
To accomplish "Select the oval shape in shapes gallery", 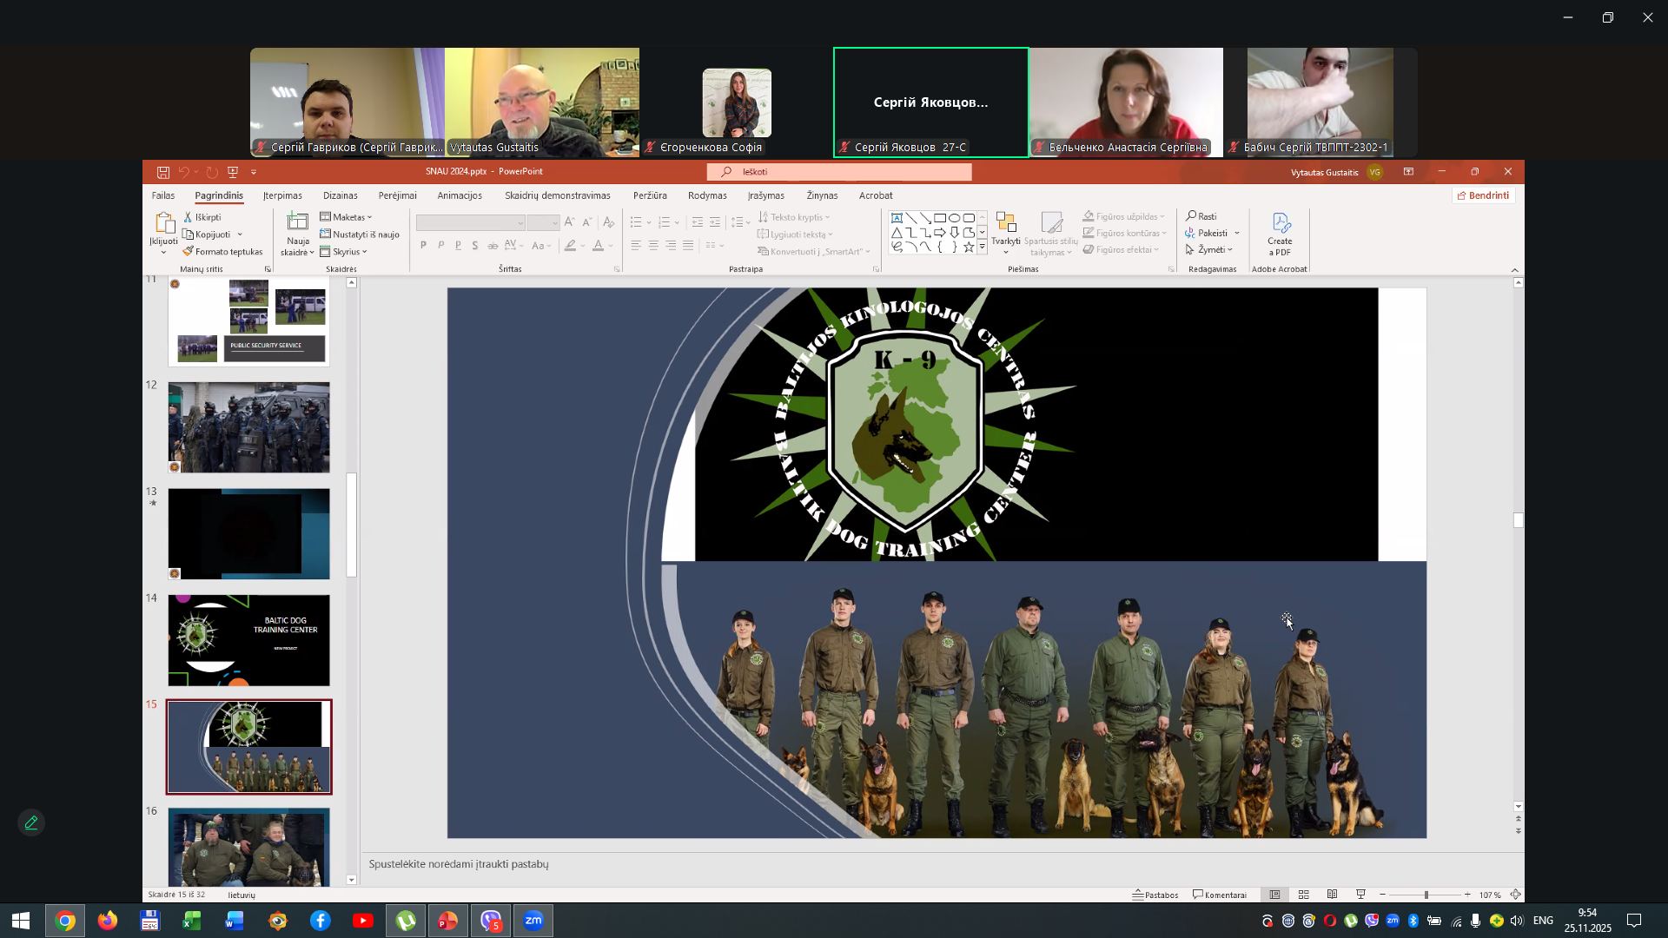I will click(954, 218).
